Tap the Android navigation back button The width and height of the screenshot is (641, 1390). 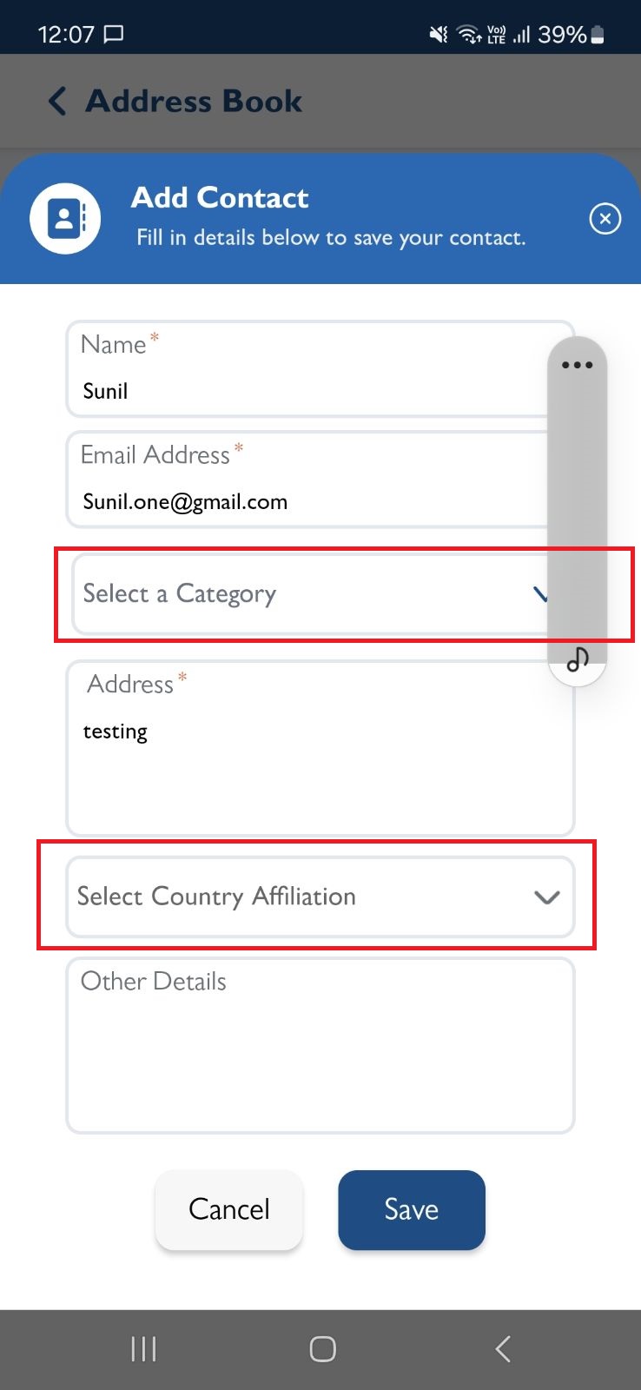[x=502, y=1349]
